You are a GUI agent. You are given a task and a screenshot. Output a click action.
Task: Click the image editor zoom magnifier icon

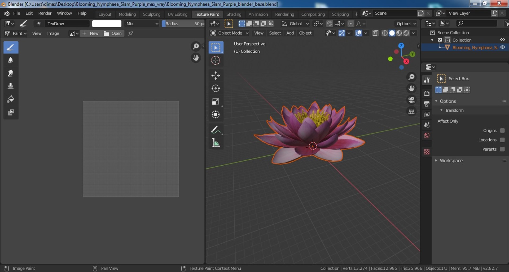click(x=196, y=47)
